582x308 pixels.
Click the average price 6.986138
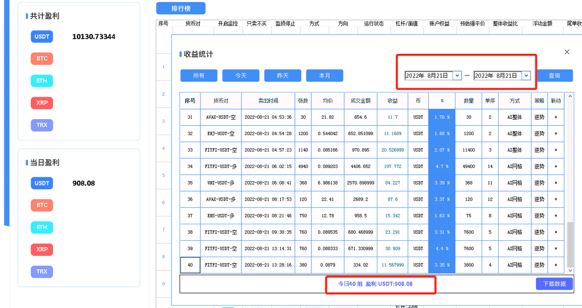click(x=328, y=183)
